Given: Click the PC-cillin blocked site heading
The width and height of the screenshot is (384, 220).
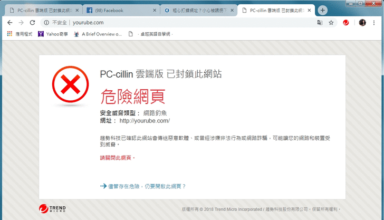Looking at the screenshot, I should pyautogui.click(x=161, y=74).
